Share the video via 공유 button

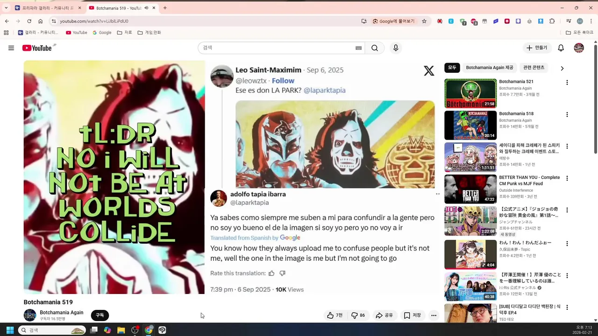pos(384,315)
